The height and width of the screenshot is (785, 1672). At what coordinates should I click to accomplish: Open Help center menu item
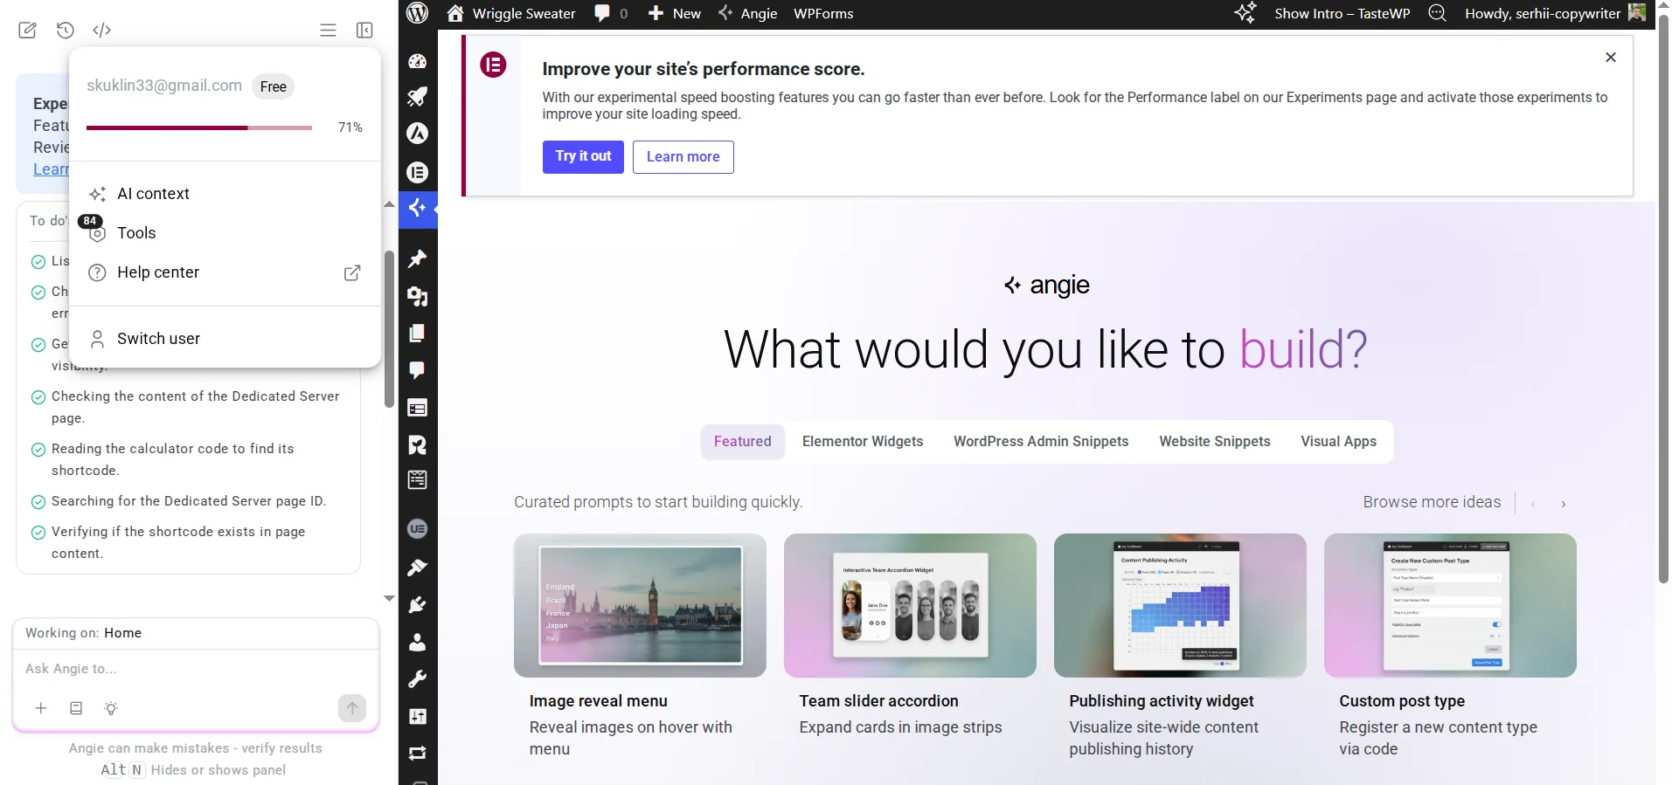point(225,272)
